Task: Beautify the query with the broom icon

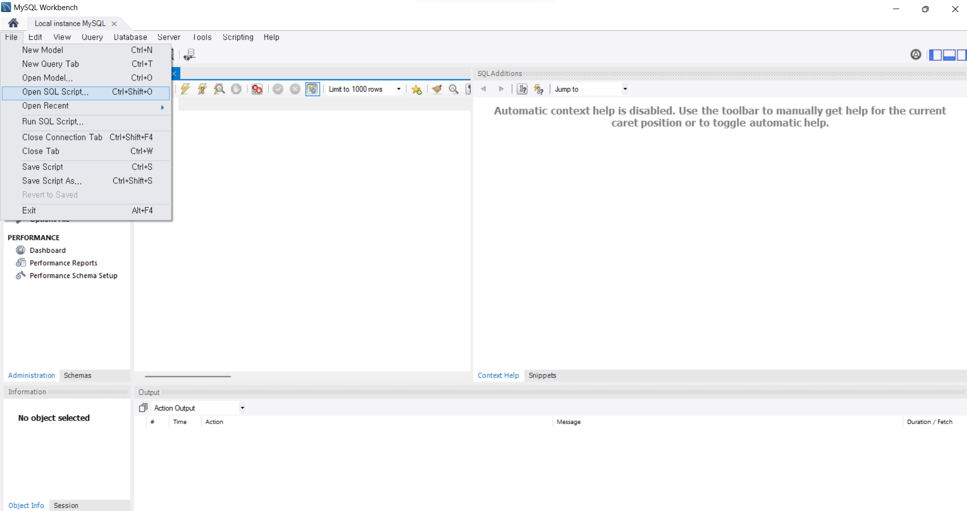Action: 437,89
